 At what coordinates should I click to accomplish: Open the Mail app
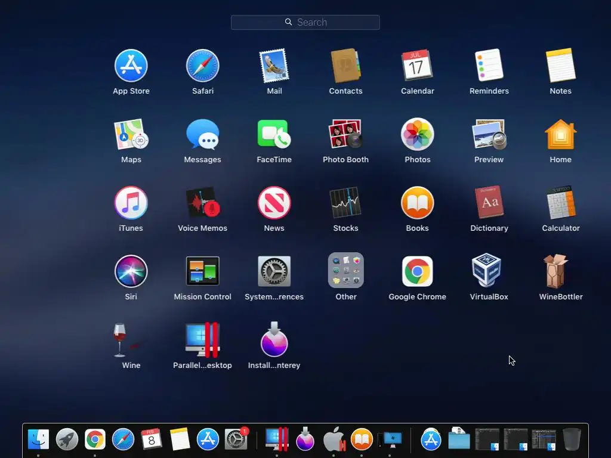click(274, 66)
